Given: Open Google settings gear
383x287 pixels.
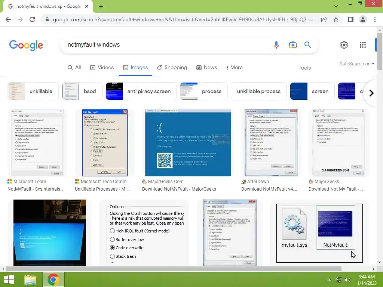Looking at the screenshot, I should coord(344,45).
